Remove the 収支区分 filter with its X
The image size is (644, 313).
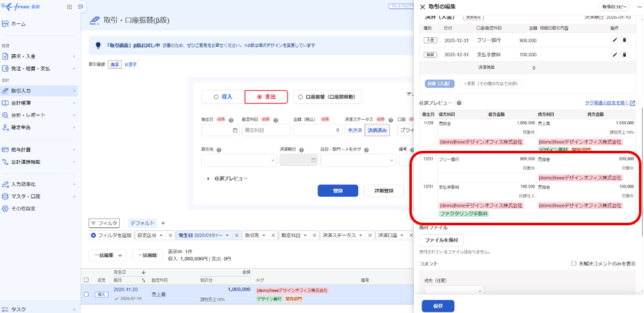tap(171, 235)
